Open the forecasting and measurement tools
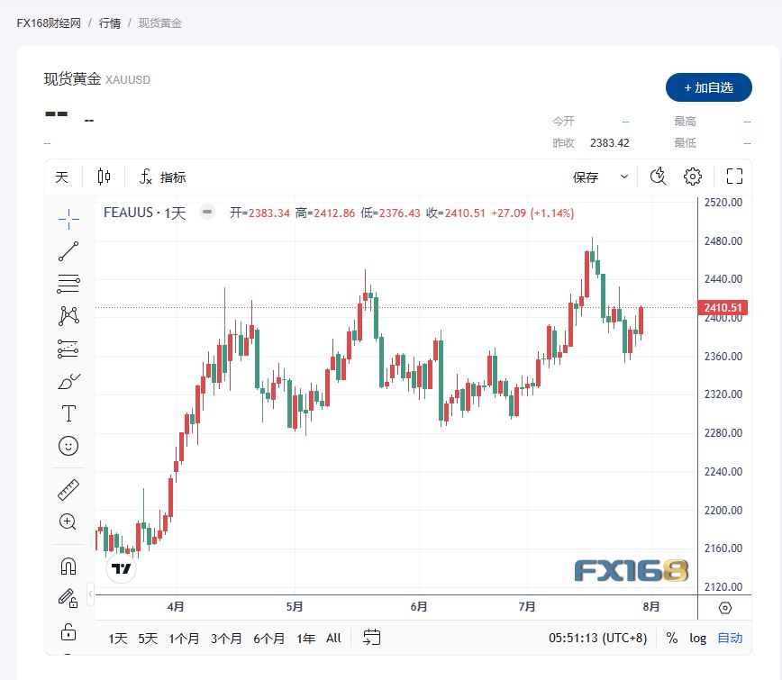Viewport: 782px width, 680px height. (x=68, y=349)
